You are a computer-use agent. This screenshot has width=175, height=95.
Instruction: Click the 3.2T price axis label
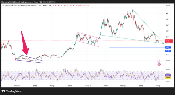(x=168, y=25)
